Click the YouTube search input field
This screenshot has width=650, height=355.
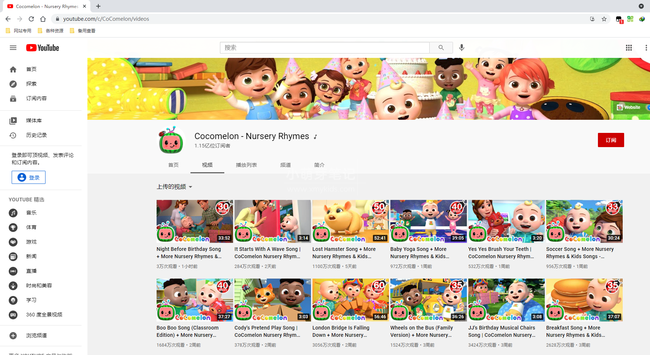coord(324,48)
